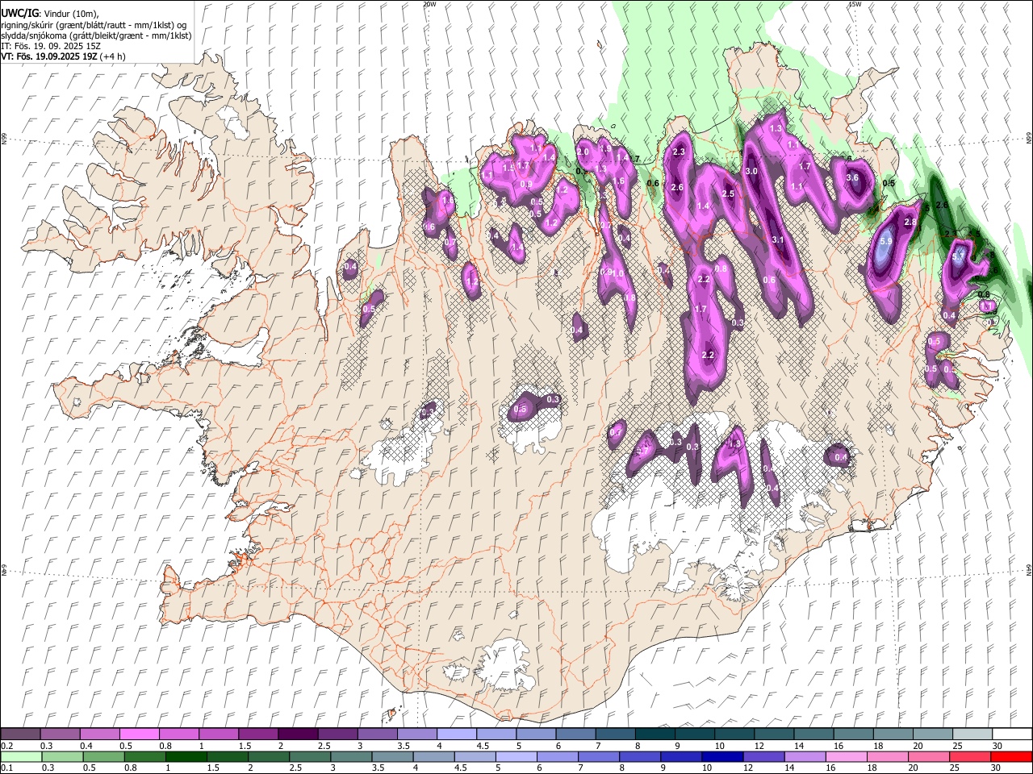
Task: Click the 'VT: Fös. 19.09.2025 19Z' valid time
Action: 50,56
